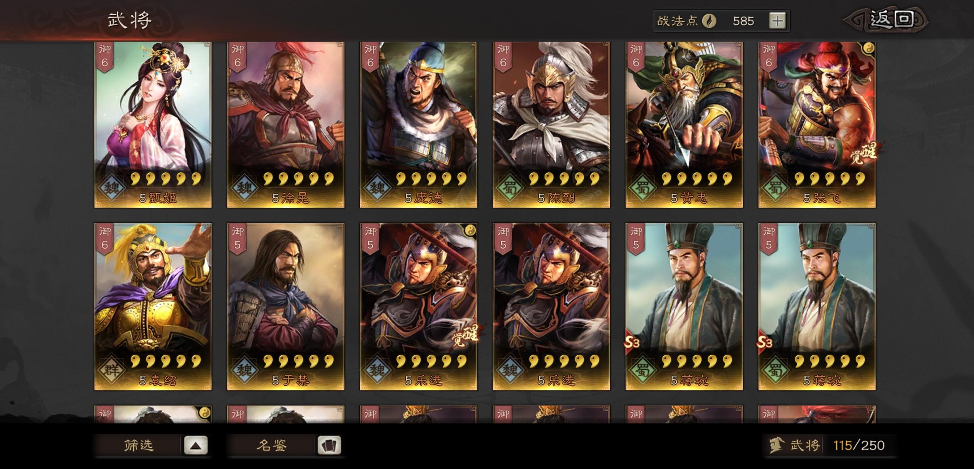
Task: Open the 黄忠 general card
Action: [684, 125]
